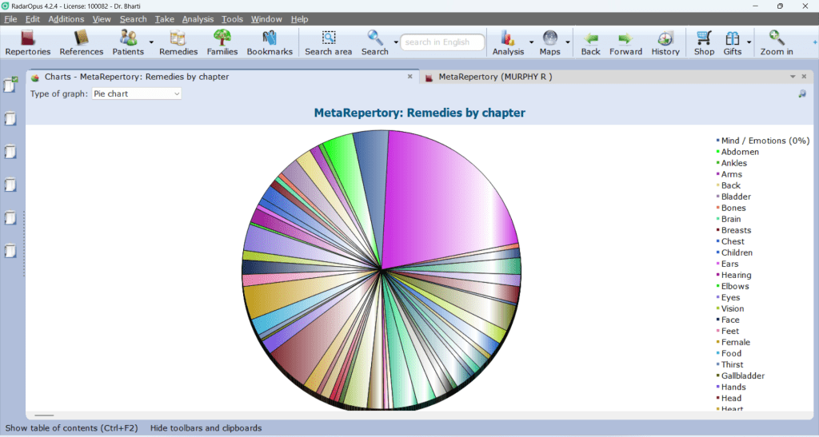819x437 pixels.
Task: Open the Repertories toolbar icon
Action: click(x=28, y=43)
